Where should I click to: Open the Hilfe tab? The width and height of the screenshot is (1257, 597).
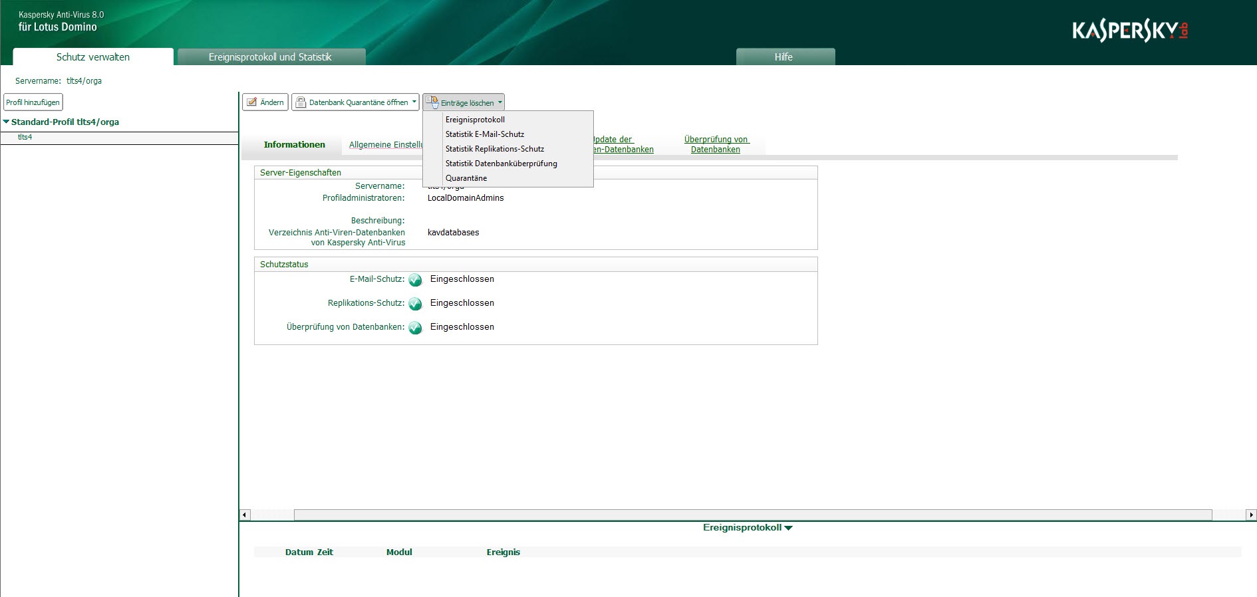click(783, 57)
